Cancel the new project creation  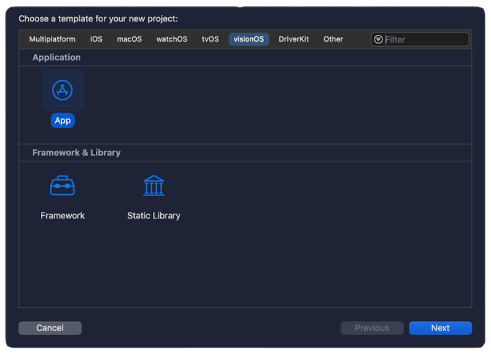click(50, 327)
